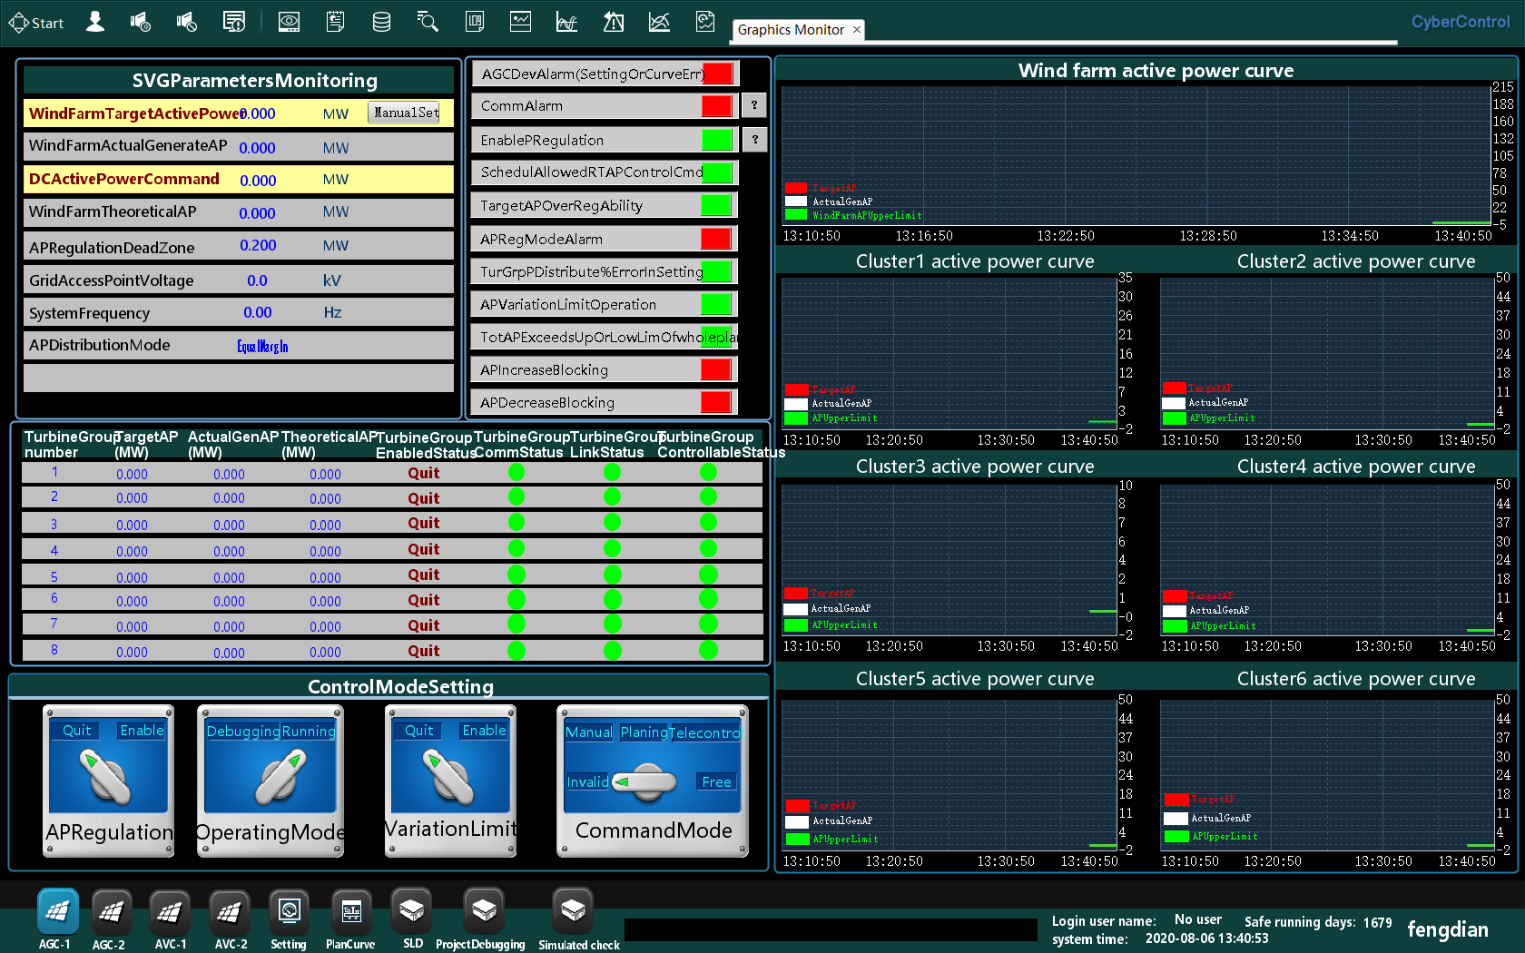Image resolution: width=1525 pixels, height=953 pixels.
Task: Open the AVC-1 page icon
Action: 170,912
